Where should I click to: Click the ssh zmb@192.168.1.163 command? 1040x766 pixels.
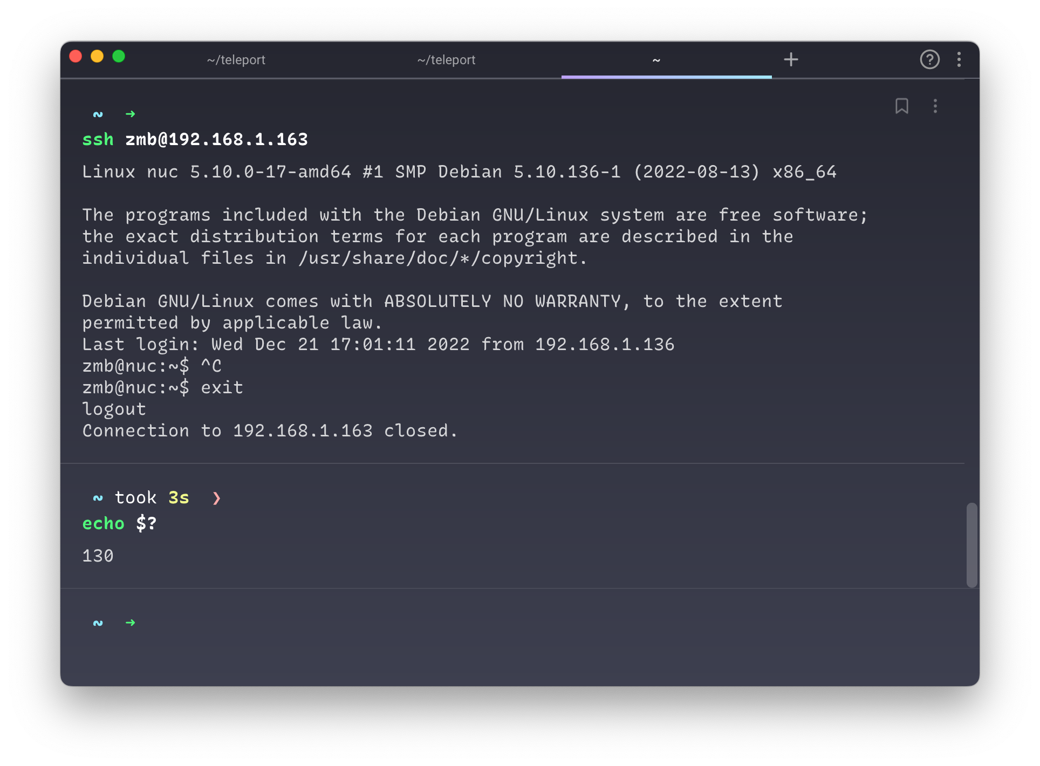tap(195, 139)
